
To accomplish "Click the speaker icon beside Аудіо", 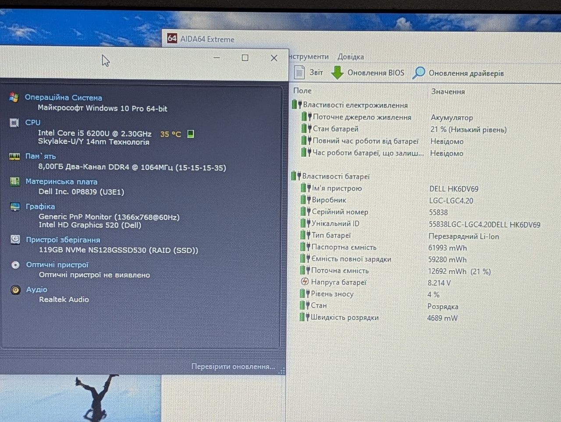I will (16, 290).
